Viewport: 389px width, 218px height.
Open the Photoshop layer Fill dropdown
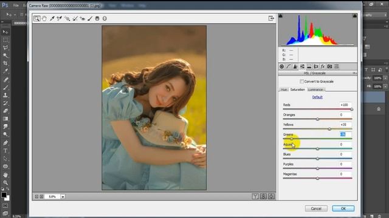[x=385, y=86]
